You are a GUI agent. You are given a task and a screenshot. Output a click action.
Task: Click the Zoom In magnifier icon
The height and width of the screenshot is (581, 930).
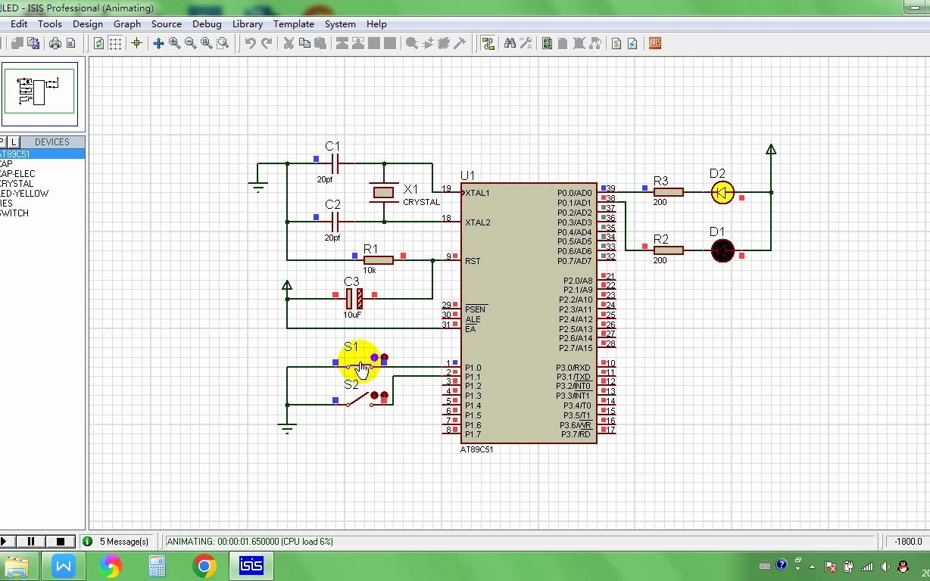pos(175,43)
